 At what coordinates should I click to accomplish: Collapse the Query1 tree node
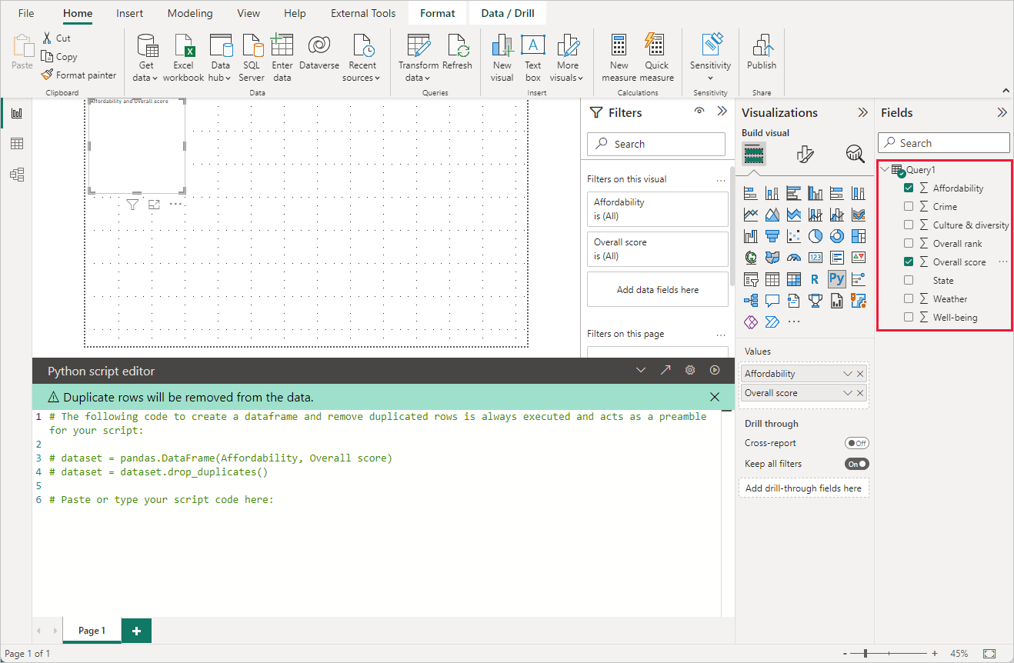click(885, 169)
